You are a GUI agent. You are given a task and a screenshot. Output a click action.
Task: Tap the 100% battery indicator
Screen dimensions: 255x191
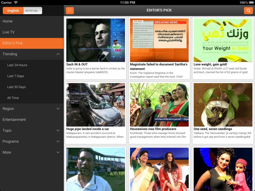click(247, 2)
